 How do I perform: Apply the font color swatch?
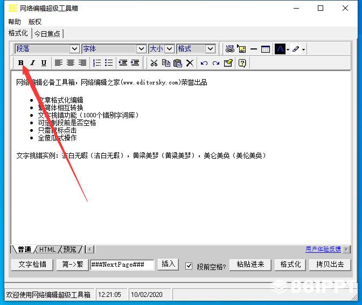pyautogui.click(x=280, y=49)
